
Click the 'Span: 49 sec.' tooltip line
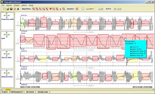(137, 49)
